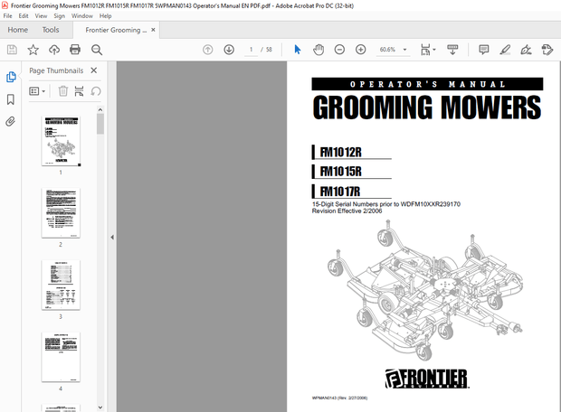Click the thumbnails scrollbar thumb
The image size is (561, 412).
click(100, 124)
